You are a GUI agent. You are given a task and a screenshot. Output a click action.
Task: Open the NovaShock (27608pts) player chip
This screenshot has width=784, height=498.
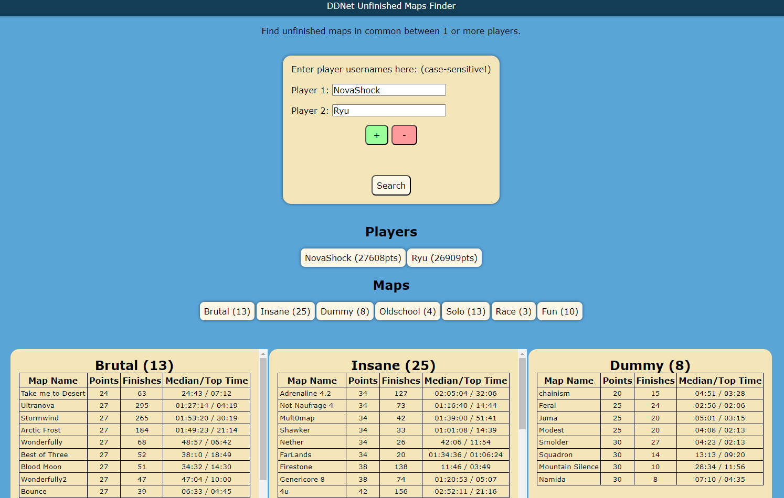(x=353, y=258)
